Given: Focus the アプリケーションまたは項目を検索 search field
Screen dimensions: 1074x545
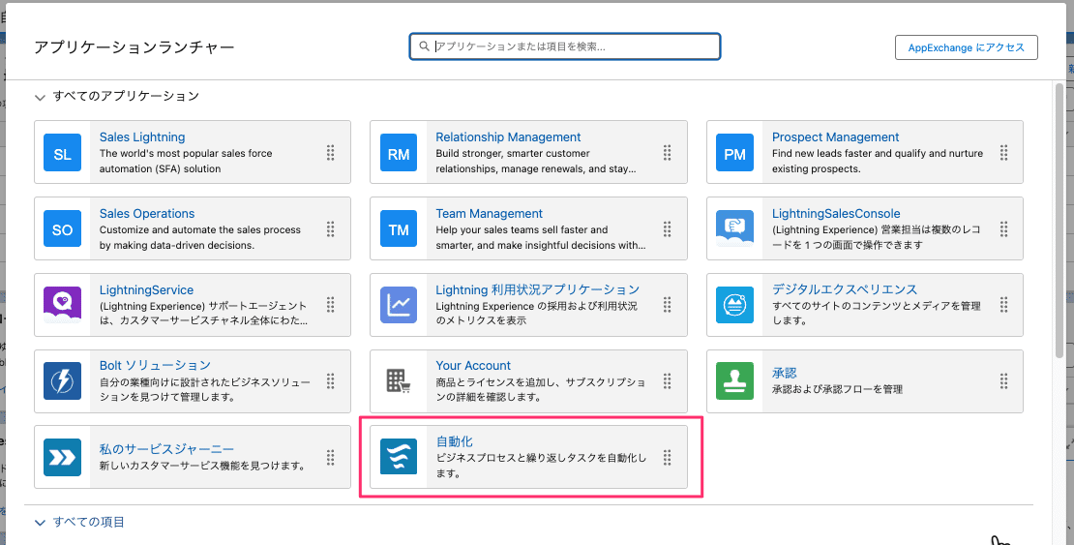Looking at the screenshot, I should pyautogui.click(x=565, y=46).
